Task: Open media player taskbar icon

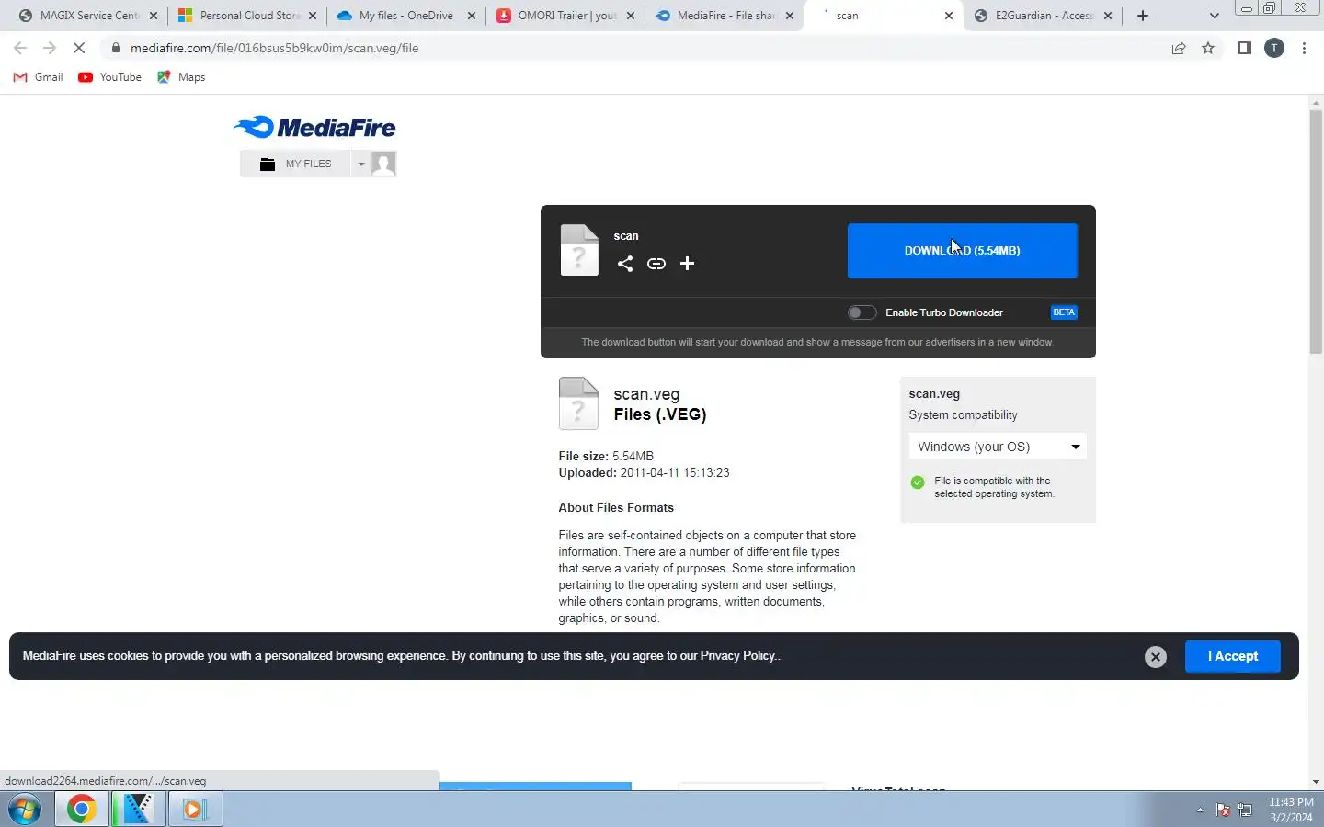Action: pyautogui.click(x=194, y=810)
